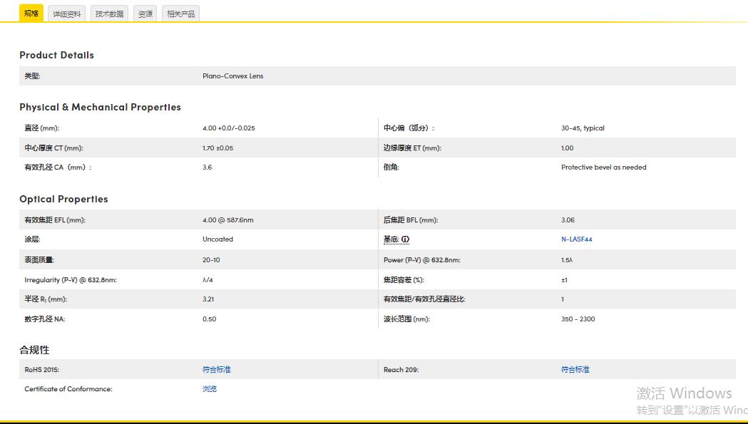748x424 pixels.
Task: Select the 资源 tab
Action: 145,14
